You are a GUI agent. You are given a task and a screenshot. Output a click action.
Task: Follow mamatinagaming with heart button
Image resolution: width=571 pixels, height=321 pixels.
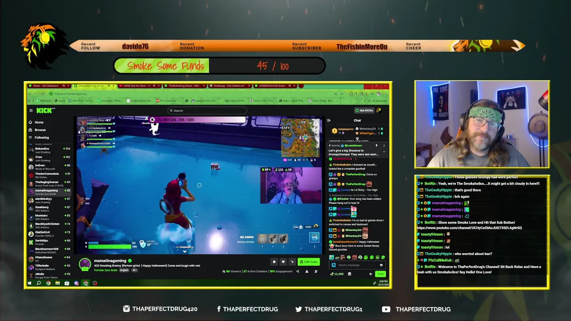click(283, 262)
